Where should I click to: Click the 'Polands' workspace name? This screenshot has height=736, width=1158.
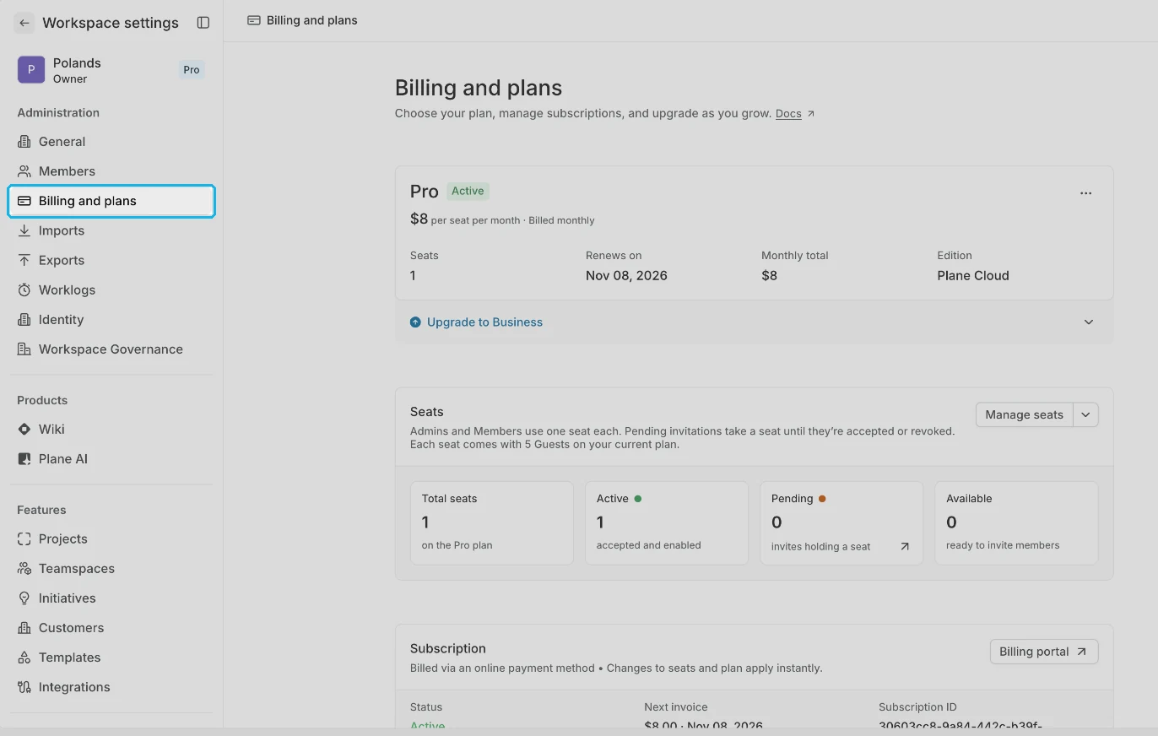point(77,63)
